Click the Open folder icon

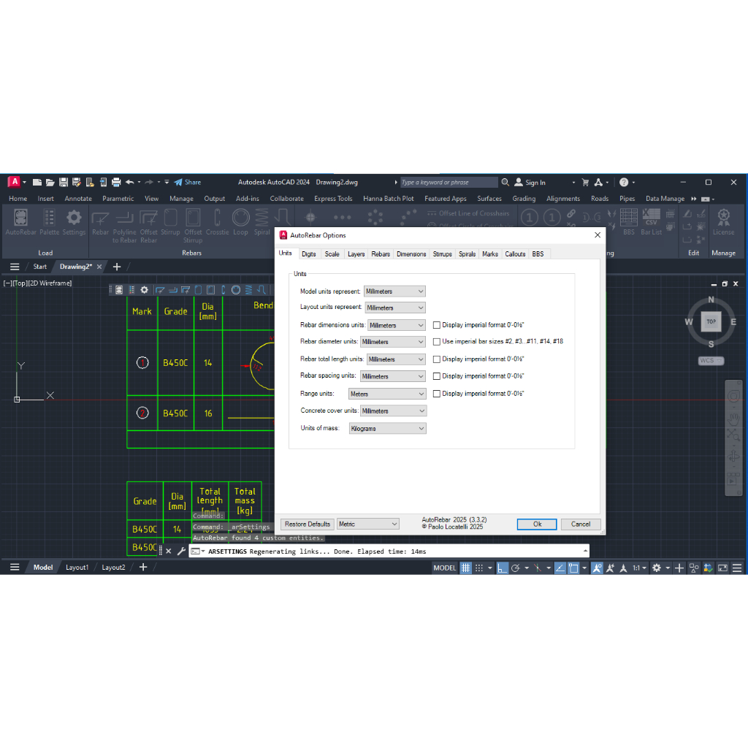(x=50, y=182)
